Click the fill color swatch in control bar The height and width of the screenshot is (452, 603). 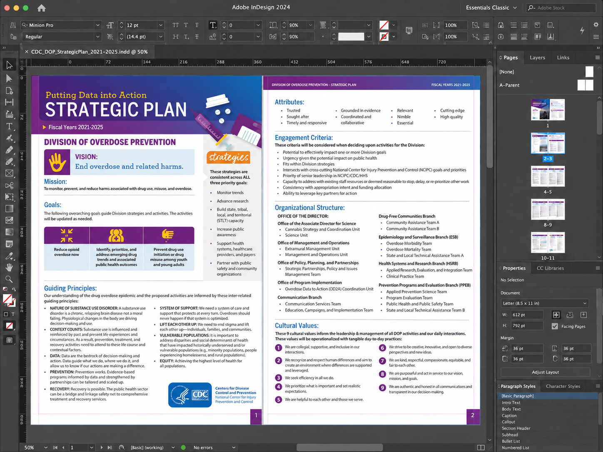(384, 25)
